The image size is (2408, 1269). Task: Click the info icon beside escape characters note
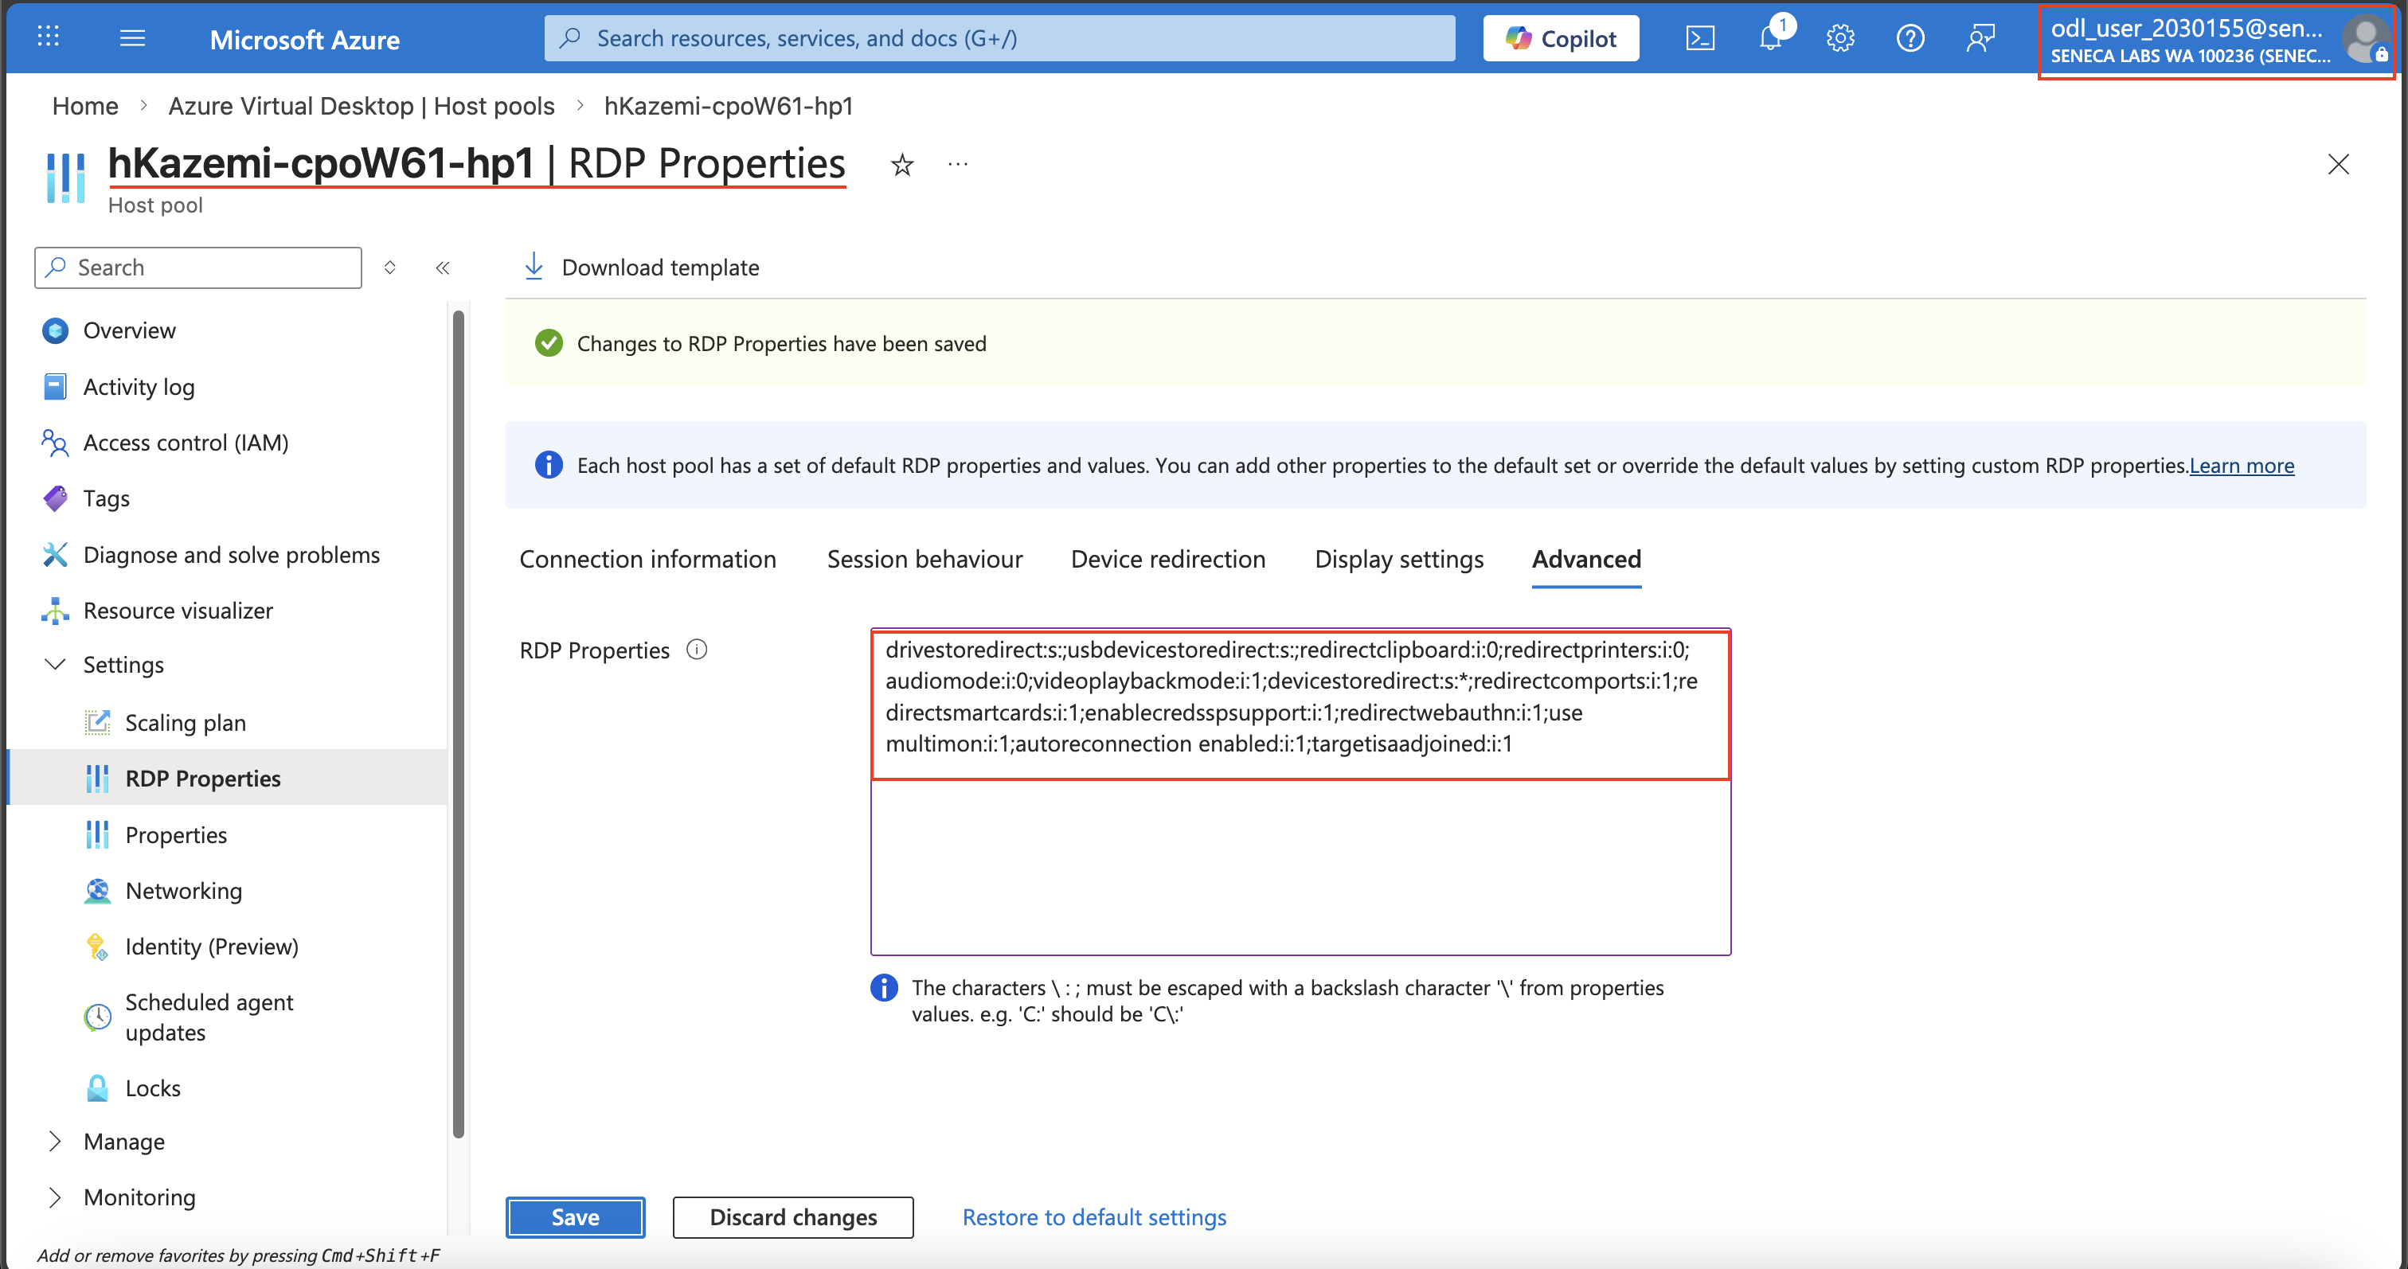click(883, 987)
